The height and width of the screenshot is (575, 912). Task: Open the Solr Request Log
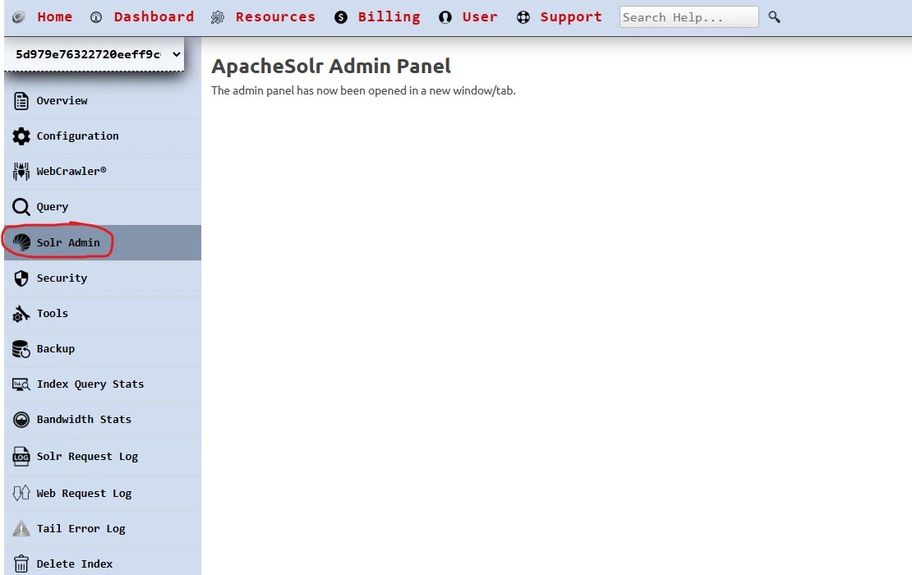(x=87, y=457)
